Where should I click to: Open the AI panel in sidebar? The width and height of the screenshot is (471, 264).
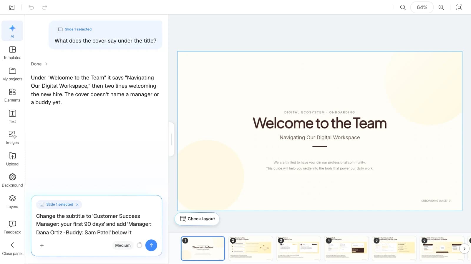point(12,31)
